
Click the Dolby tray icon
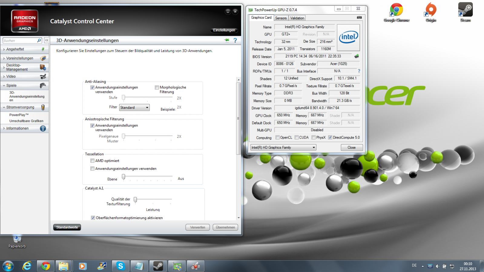[x=430, y=266]
